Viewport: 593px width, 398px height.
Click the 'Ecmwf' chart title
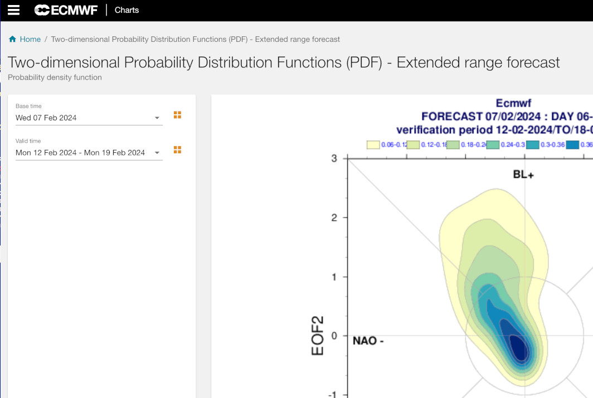point(513,103)
